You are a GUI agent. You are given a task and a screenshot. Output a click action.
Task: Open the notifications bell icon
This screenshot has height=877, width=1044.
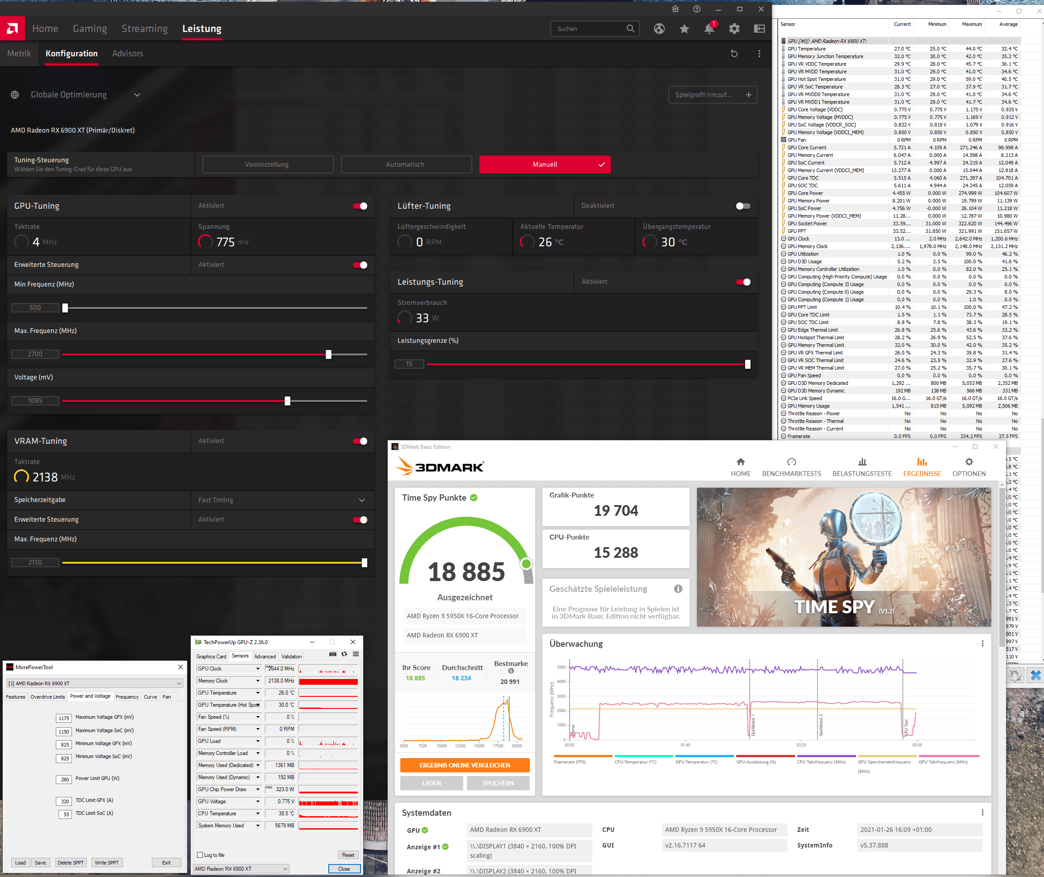[x=709, y=29]
